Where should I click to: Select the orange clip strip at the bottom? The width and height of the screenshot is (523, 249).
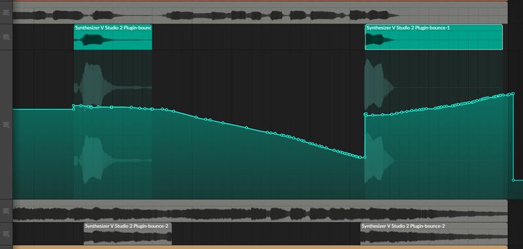[x=260, y=247]
